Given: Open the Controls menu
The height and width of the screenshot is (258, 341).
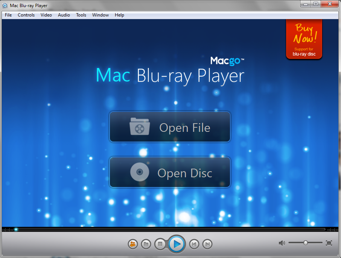Looking at the screenshot, I should (x=26, y=15).
